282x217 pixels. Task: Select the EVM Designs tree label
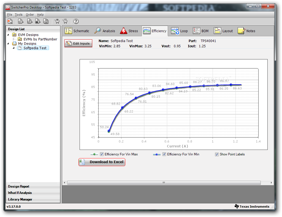28,35
